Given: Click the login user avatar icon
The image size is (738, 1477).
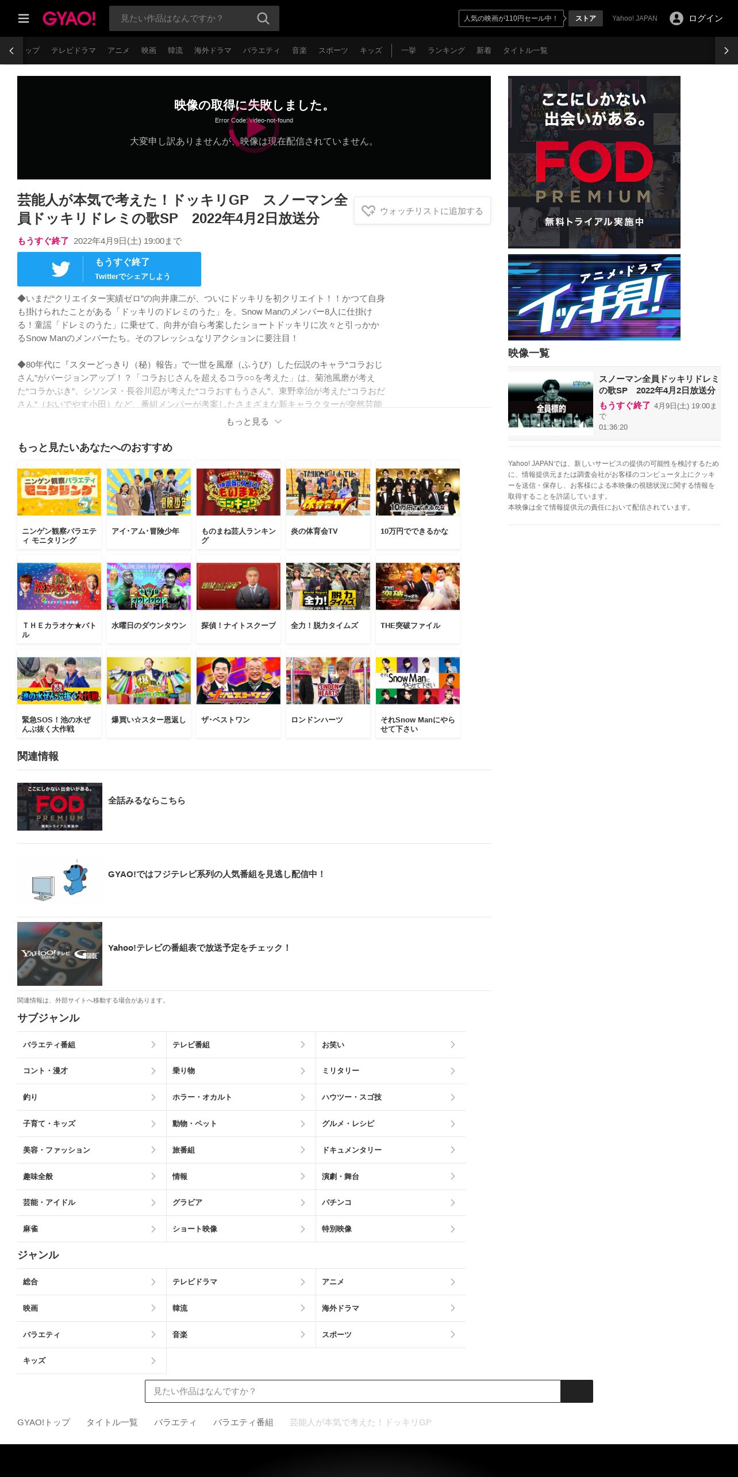Looking at the screenshot, I should (676, 18).
